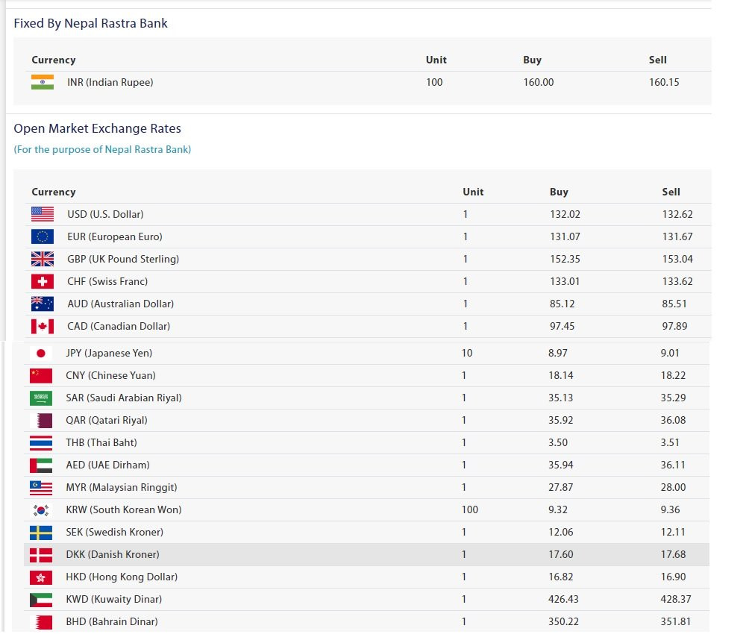Click the Saudi Arabian flag icon
752x640 pixels.
click(x=41, y=398)
